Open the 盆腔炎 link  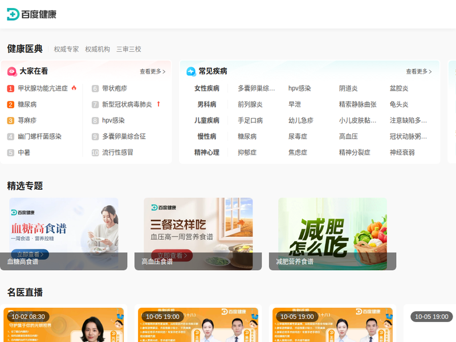pyautogui.click(x=399, y=88)
